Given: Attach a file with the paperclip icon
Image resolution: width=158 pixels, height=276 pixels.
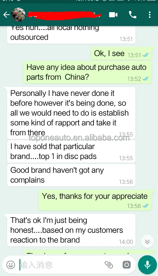Looking at the screenshot, I should click(x=109, y=265).
